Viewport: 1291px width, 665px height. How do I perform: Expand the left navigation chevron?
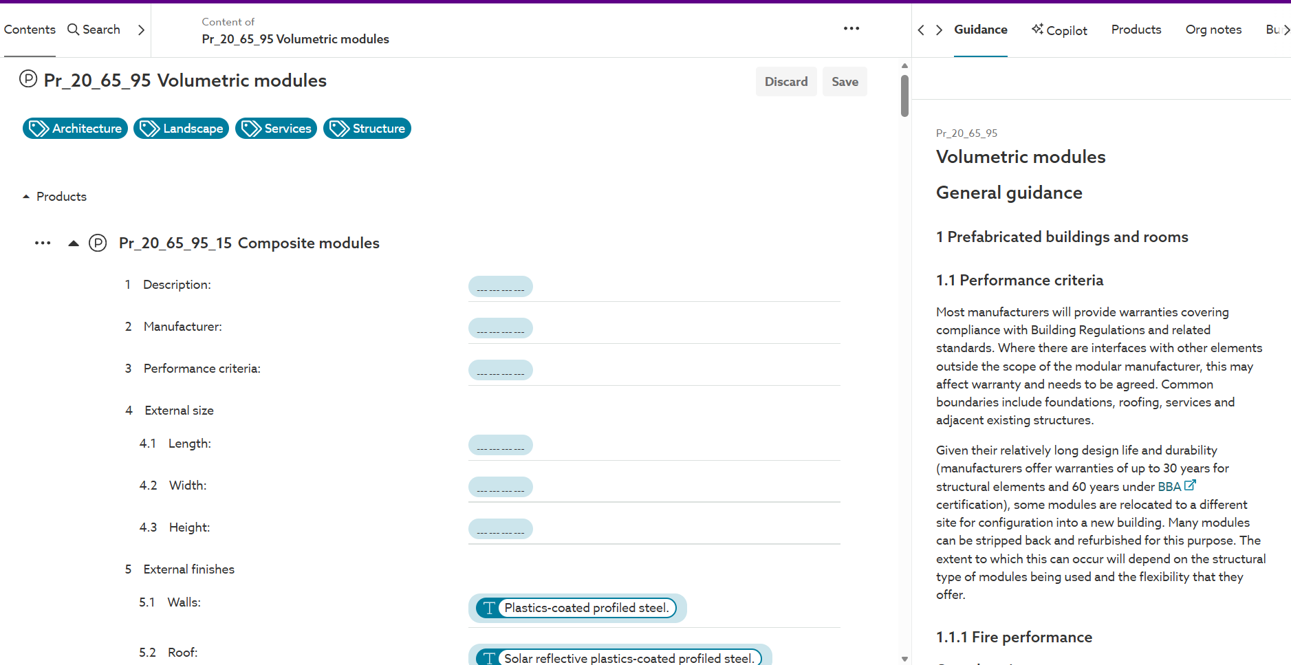pyautogui.click(x=141, y=30)
